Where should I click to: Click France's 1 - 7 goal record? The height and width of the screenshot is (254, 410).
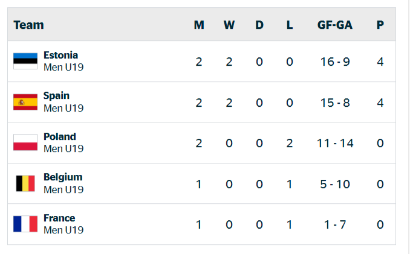tap(336, 224)
